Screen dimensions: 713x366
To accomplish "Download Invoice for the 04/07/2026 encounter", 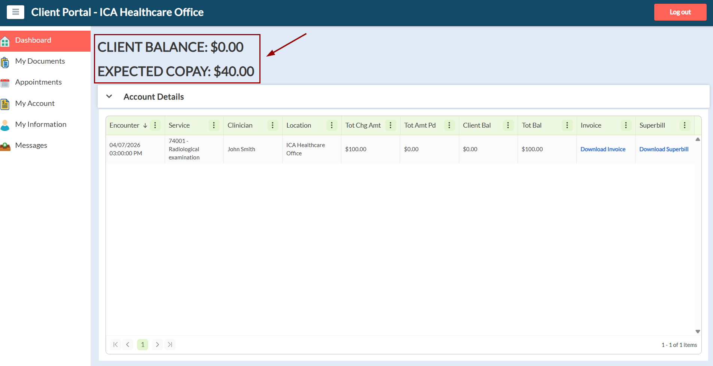I will click(x=603, y=149).
